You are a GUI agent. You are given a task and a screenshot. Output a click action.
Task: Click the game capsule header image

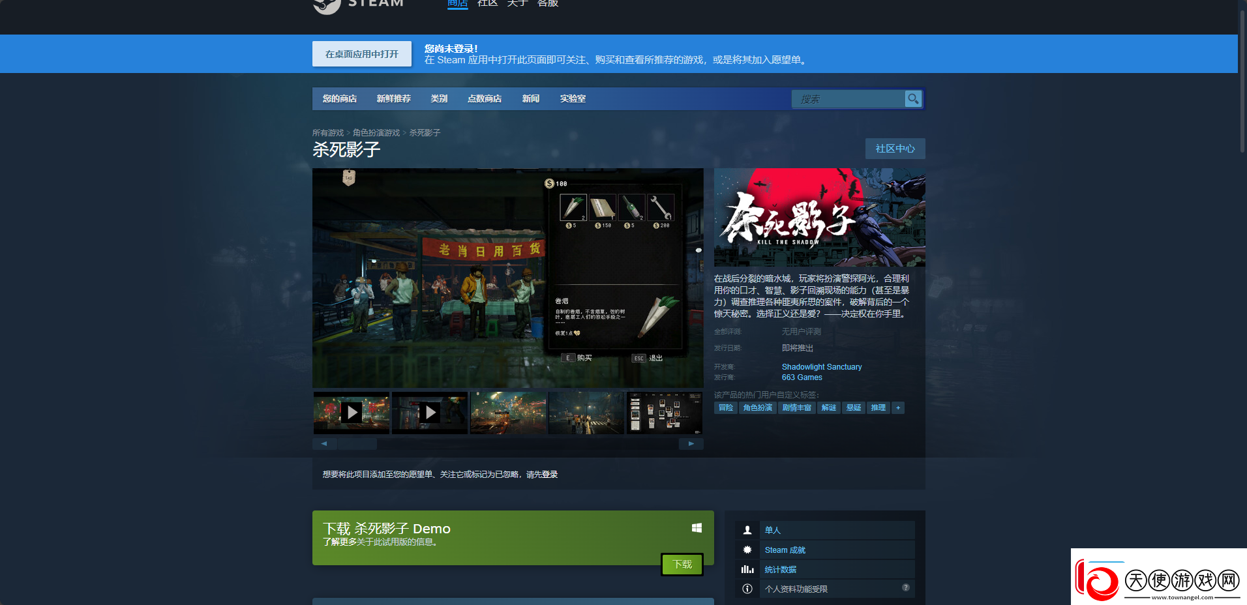[820, 217]
